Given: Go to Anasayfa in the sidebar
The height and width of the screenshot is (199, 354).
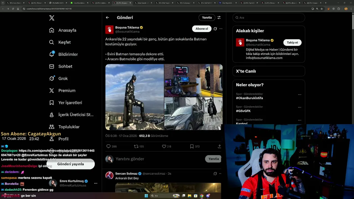Looking at the screenshot, I should click(63, 30).
